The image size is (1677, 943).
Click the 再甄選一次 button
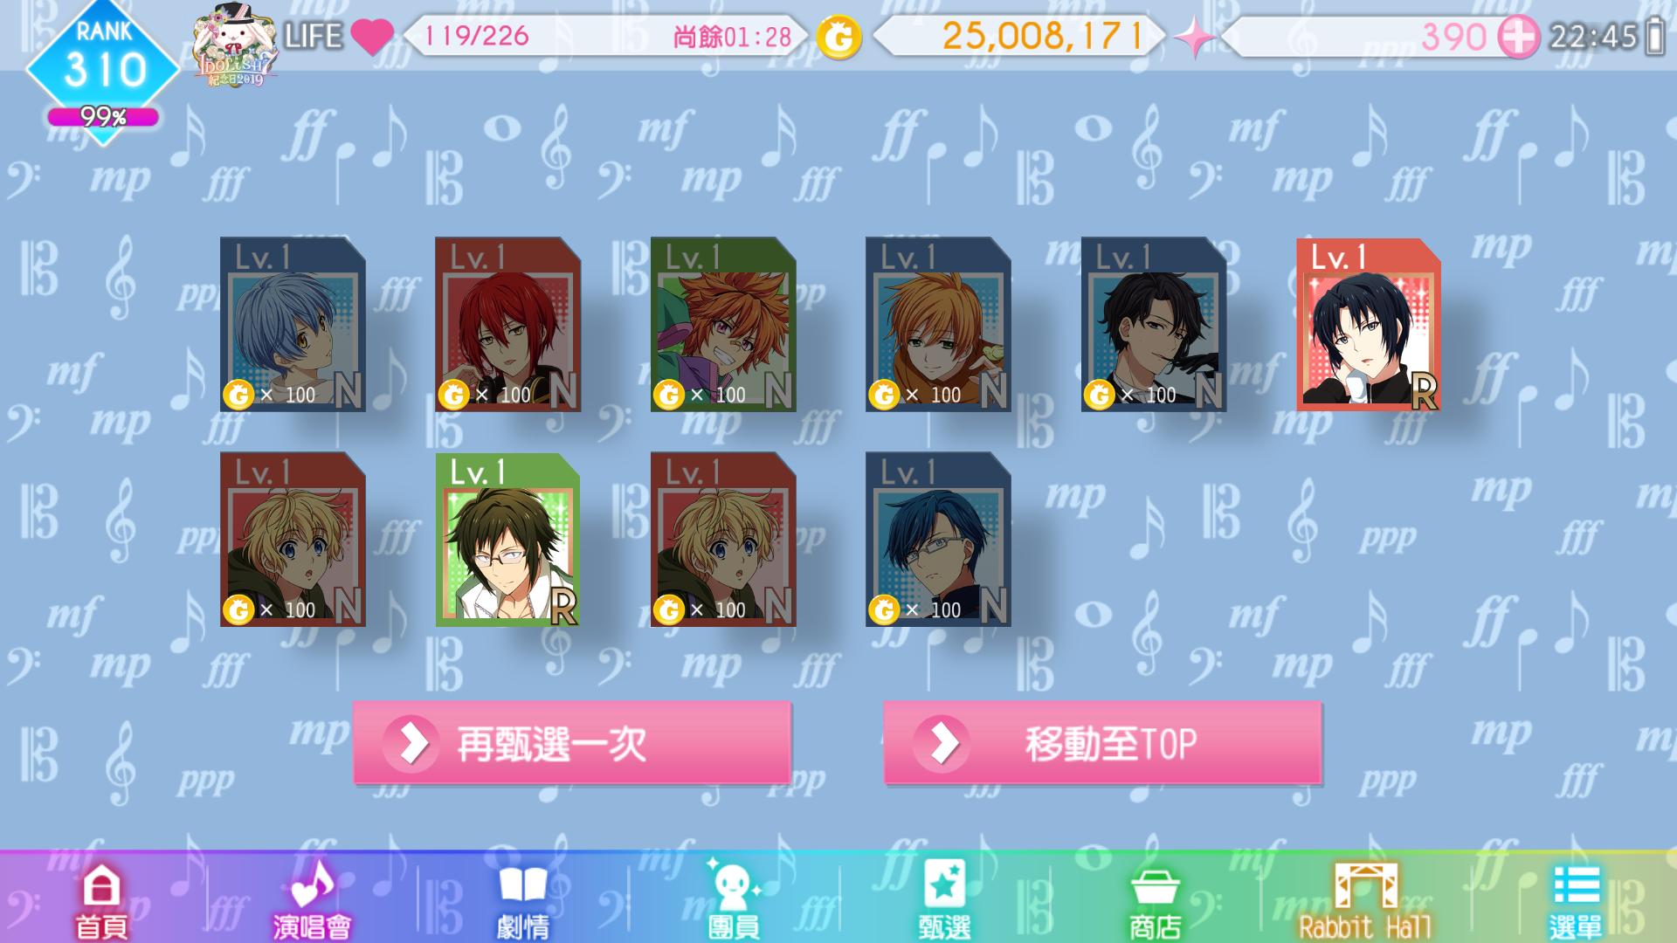coord(572,743)
